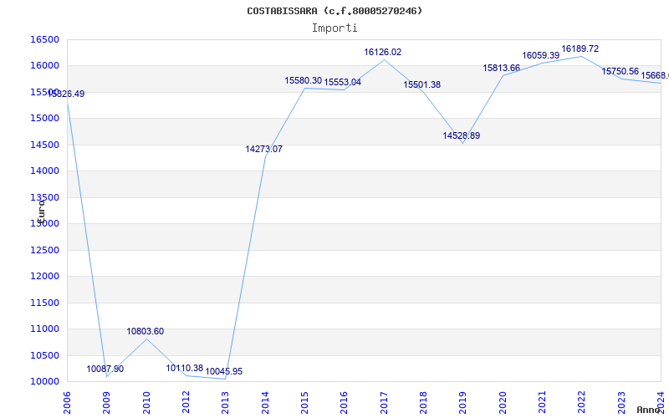Click x-axis year 2018
This screenshot has width=669, height=418.
423,402
